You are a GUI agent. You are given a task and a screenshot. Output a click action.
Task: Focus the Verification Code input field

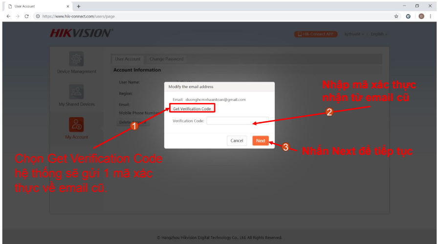pos(237,121)
